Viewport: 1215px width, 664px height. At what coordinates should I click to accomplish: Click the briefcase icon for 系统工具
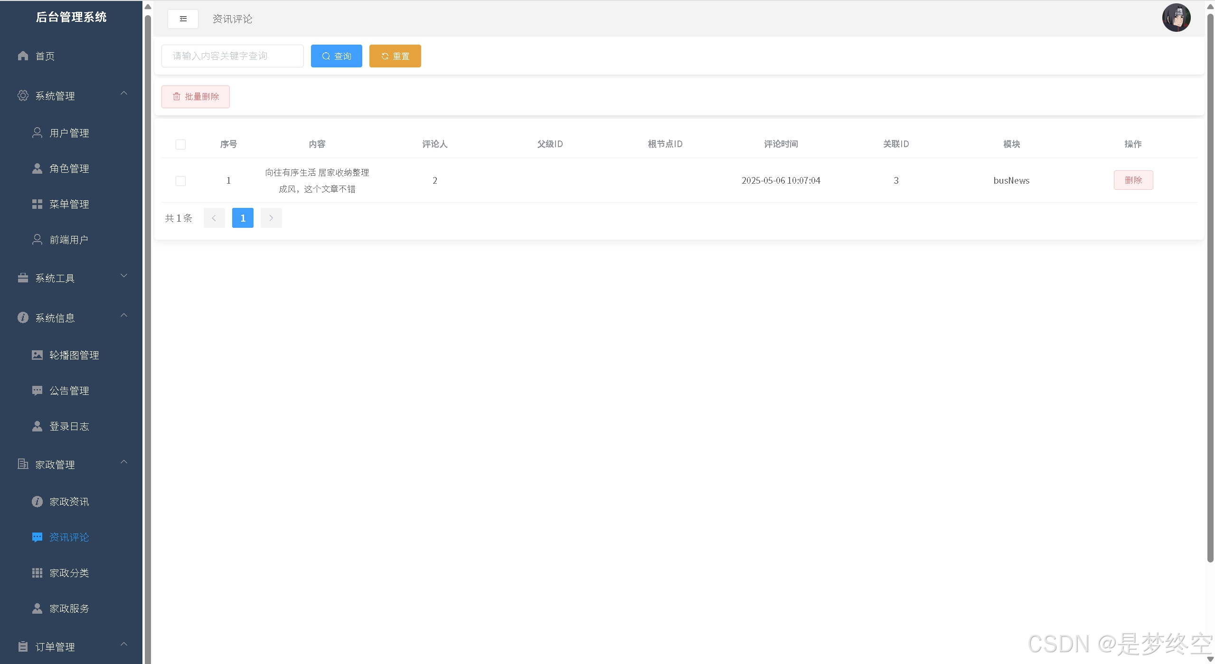pos(23,278)
